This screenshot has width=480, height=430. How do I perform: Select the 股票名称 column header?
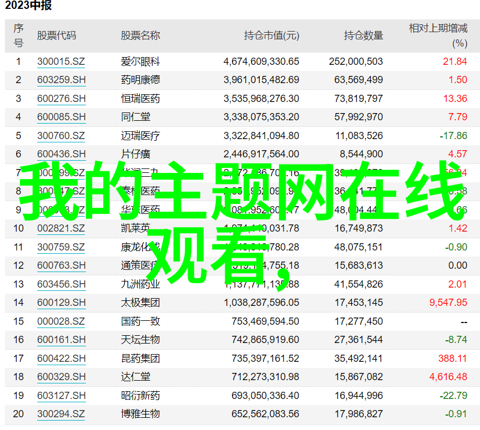140,35
